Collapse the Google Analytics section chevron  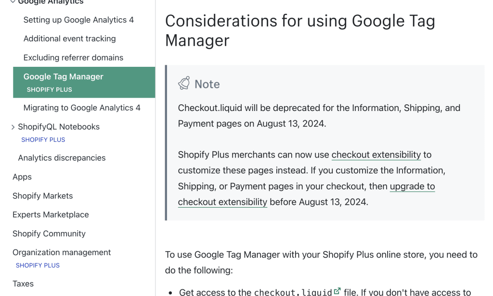13,1
